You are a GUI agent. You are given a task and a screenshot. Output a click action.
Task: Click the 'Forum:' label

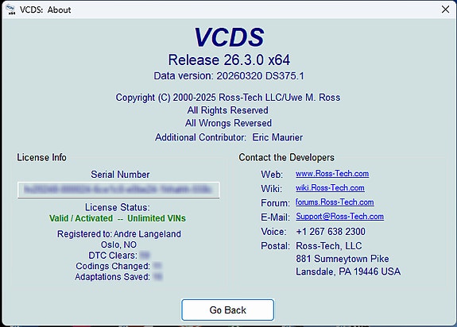pyautogui.click(x=275, y=203)
